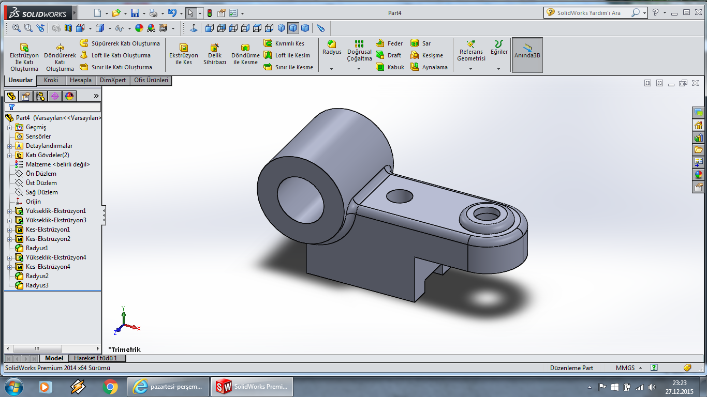Open Delik Sihirbazı hole wizard
The height and width of the screenshot is (397, 707).
pos(215,54)
